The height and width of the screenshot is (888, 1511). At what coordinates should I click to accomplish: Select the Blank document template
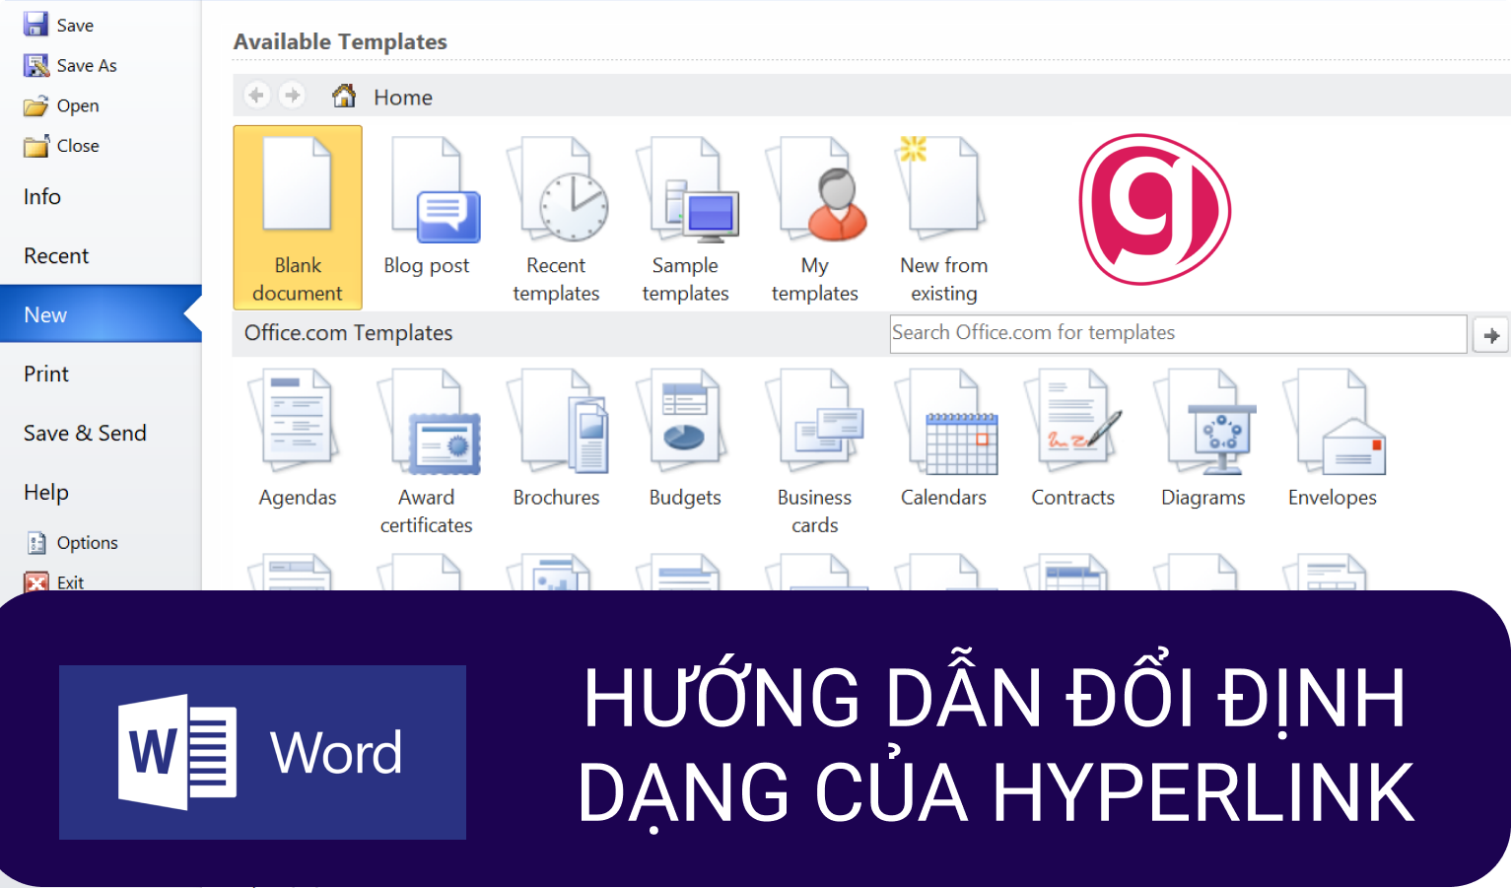click(297, 217)
